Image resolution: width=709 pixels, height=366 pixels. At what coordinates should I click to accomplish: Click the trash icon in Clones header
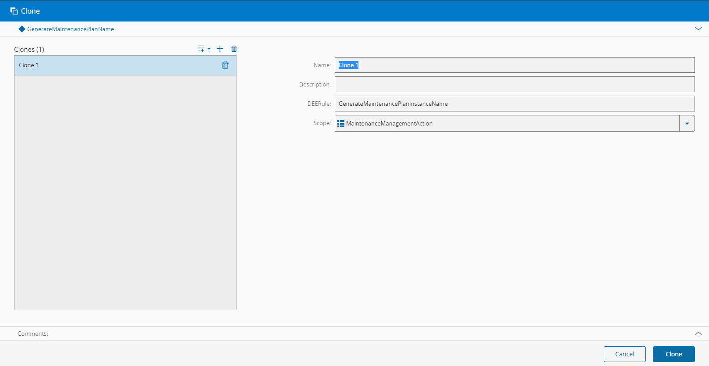(234, 49)
